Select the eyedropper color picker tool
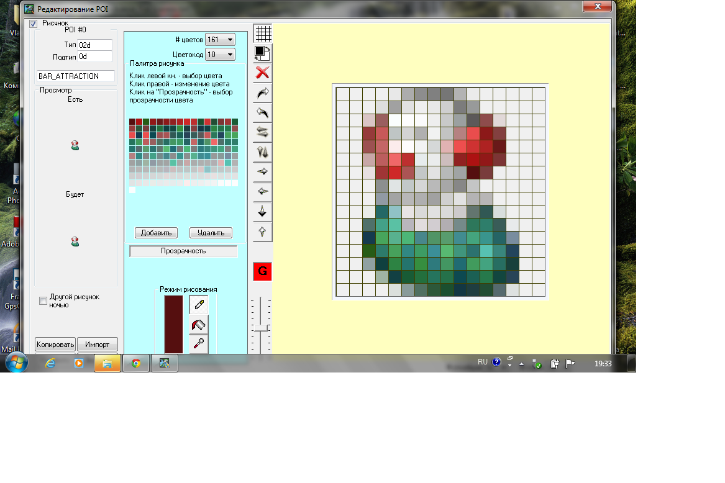This screenshot has height=483, width=725. tap(199, 344)
